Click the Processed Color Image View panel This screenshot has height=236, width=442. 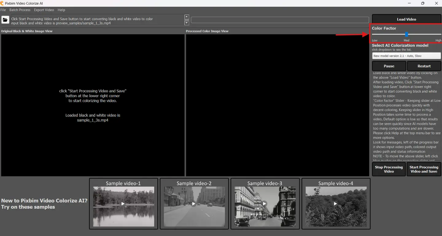(277, 105)
